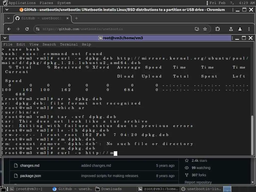Click fork icon beside 307 forks

[x=187, y=175]
